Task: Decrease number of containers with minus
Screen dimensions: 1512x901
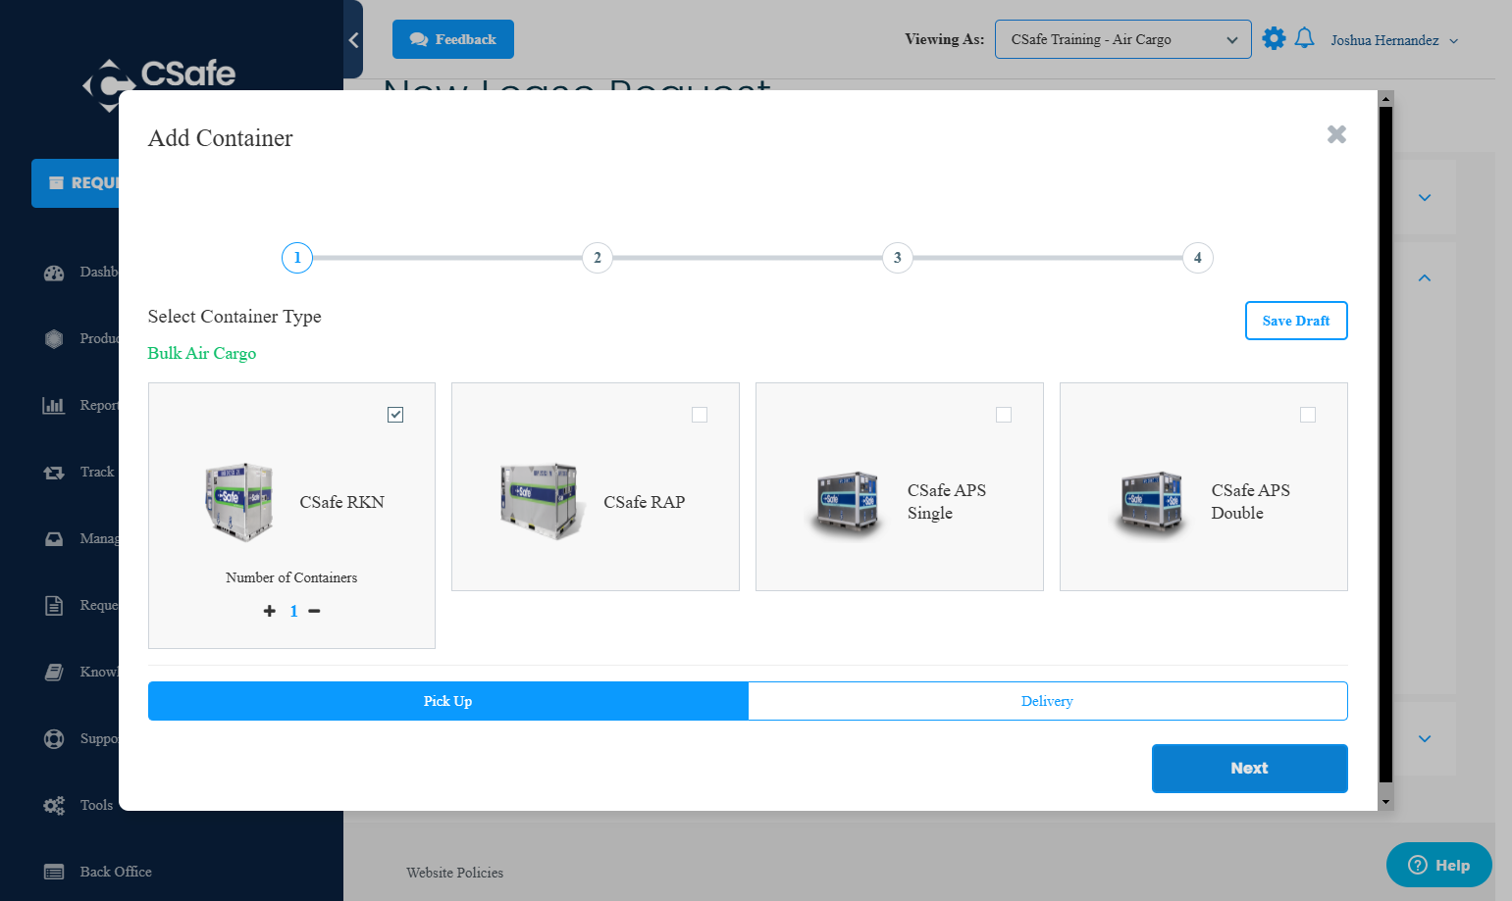Action: (x=314, y=611)
